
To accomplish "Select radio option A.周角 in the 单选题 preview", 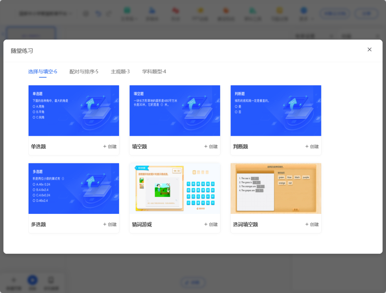I will pyautogui.click(x=34, y=106).
